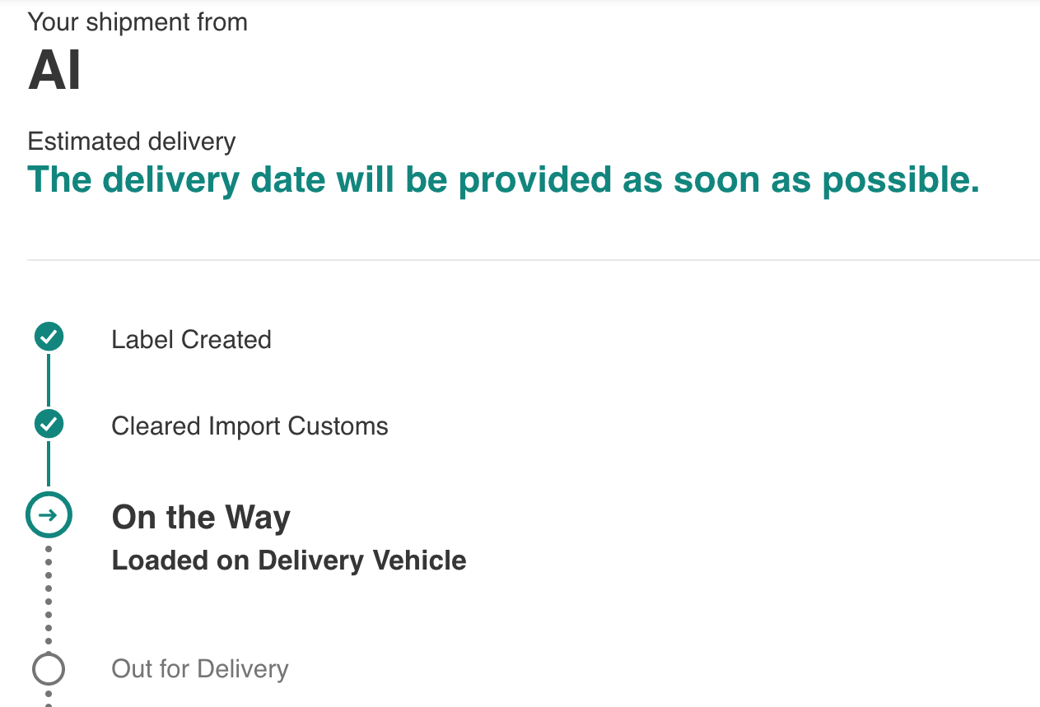Click the progress line between first two checkmarks
The width and height of the screenshot is (1040, 707).
[x=49, y=380]
